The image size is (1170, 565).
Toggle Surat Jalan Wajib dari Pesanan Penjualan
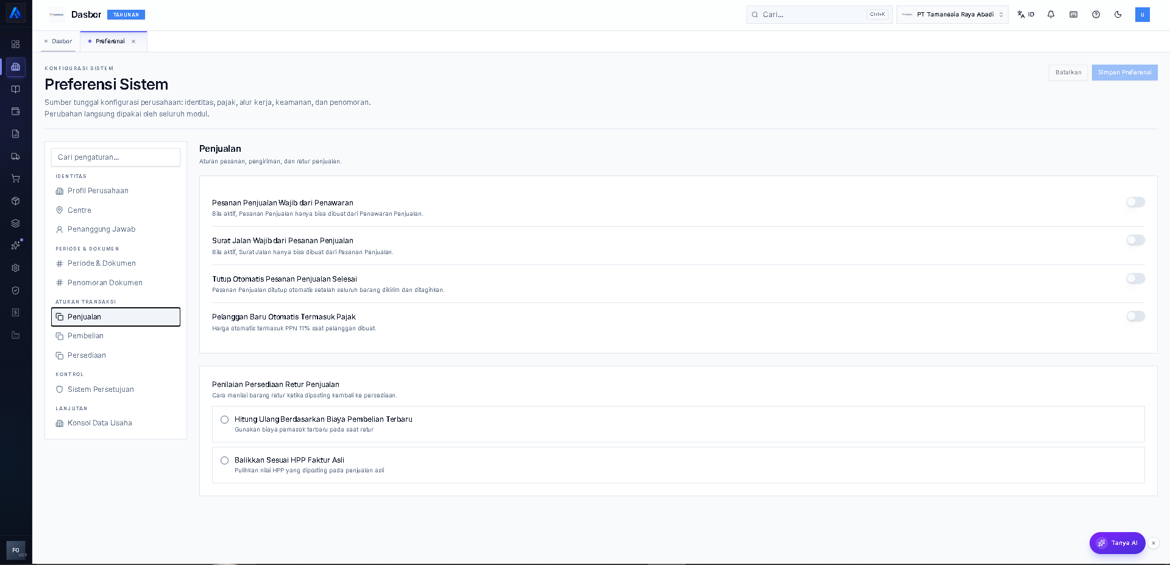click(x=1136, y=240)
